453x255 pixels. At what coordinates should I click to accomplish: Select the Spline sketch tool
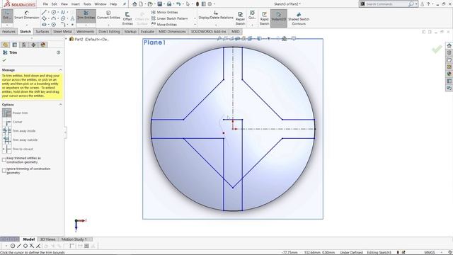click(63, 13)
